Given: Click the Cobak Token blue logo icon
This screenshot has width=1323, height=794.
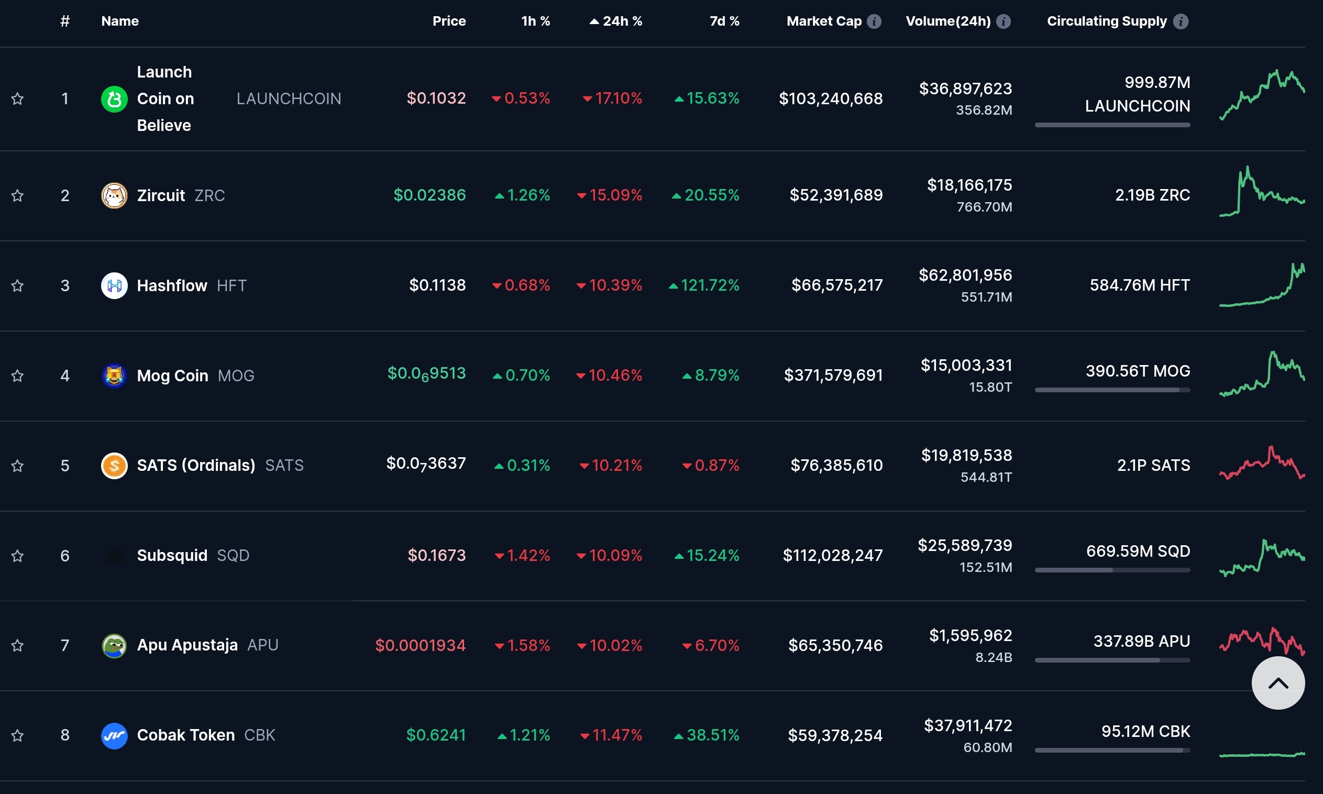Looking at the screenshot, I should [114, 735].
